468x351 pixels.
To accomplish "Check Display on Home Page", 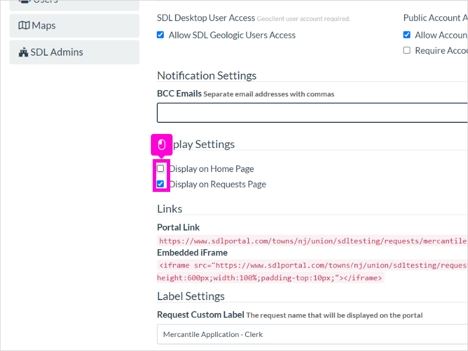I will [160, 168].
